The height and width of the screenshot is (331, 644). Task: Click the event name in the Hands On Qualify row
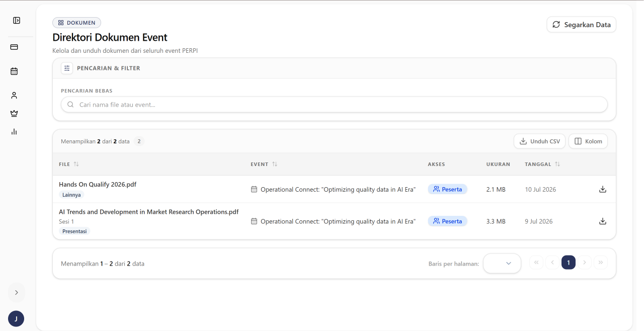tap(338, 190)
